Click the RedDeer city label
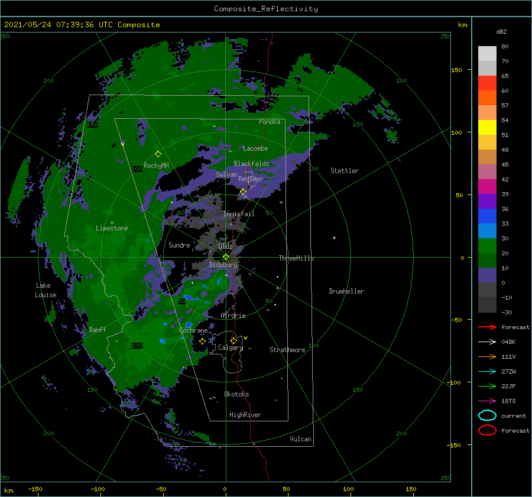 (x=251, y=179)
